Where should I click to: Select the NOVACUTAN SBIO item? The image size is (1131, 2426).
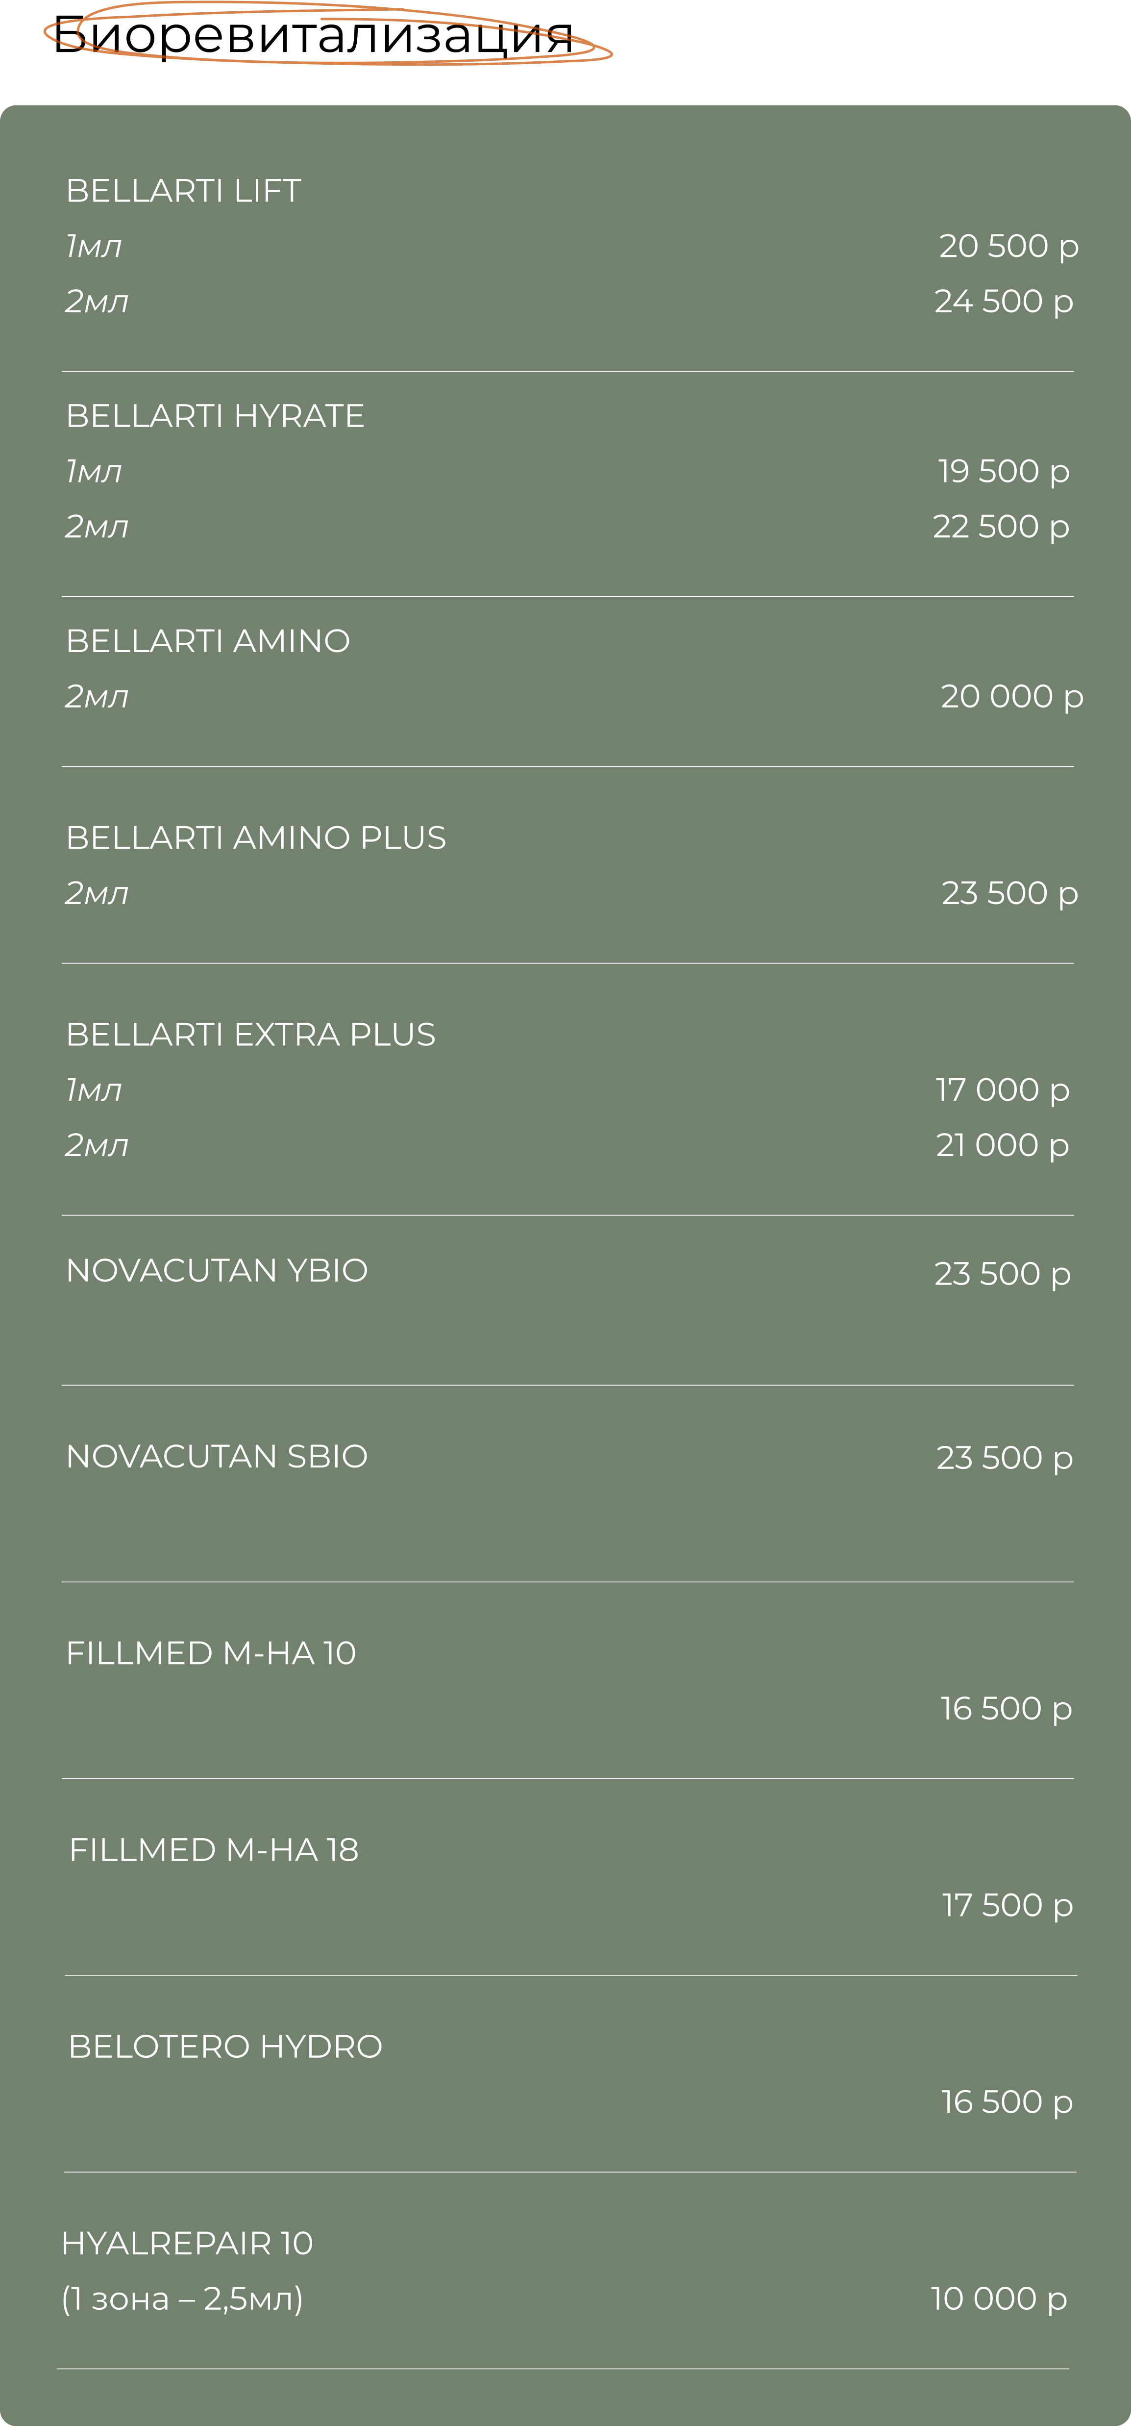(218, 1457)
